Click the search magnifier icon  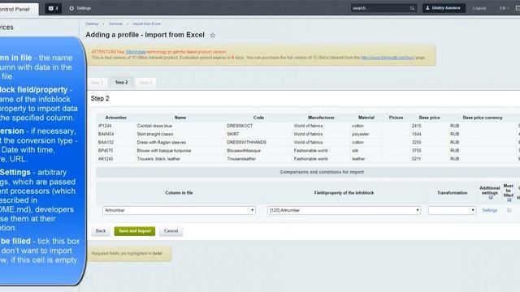tap(412, 8)
